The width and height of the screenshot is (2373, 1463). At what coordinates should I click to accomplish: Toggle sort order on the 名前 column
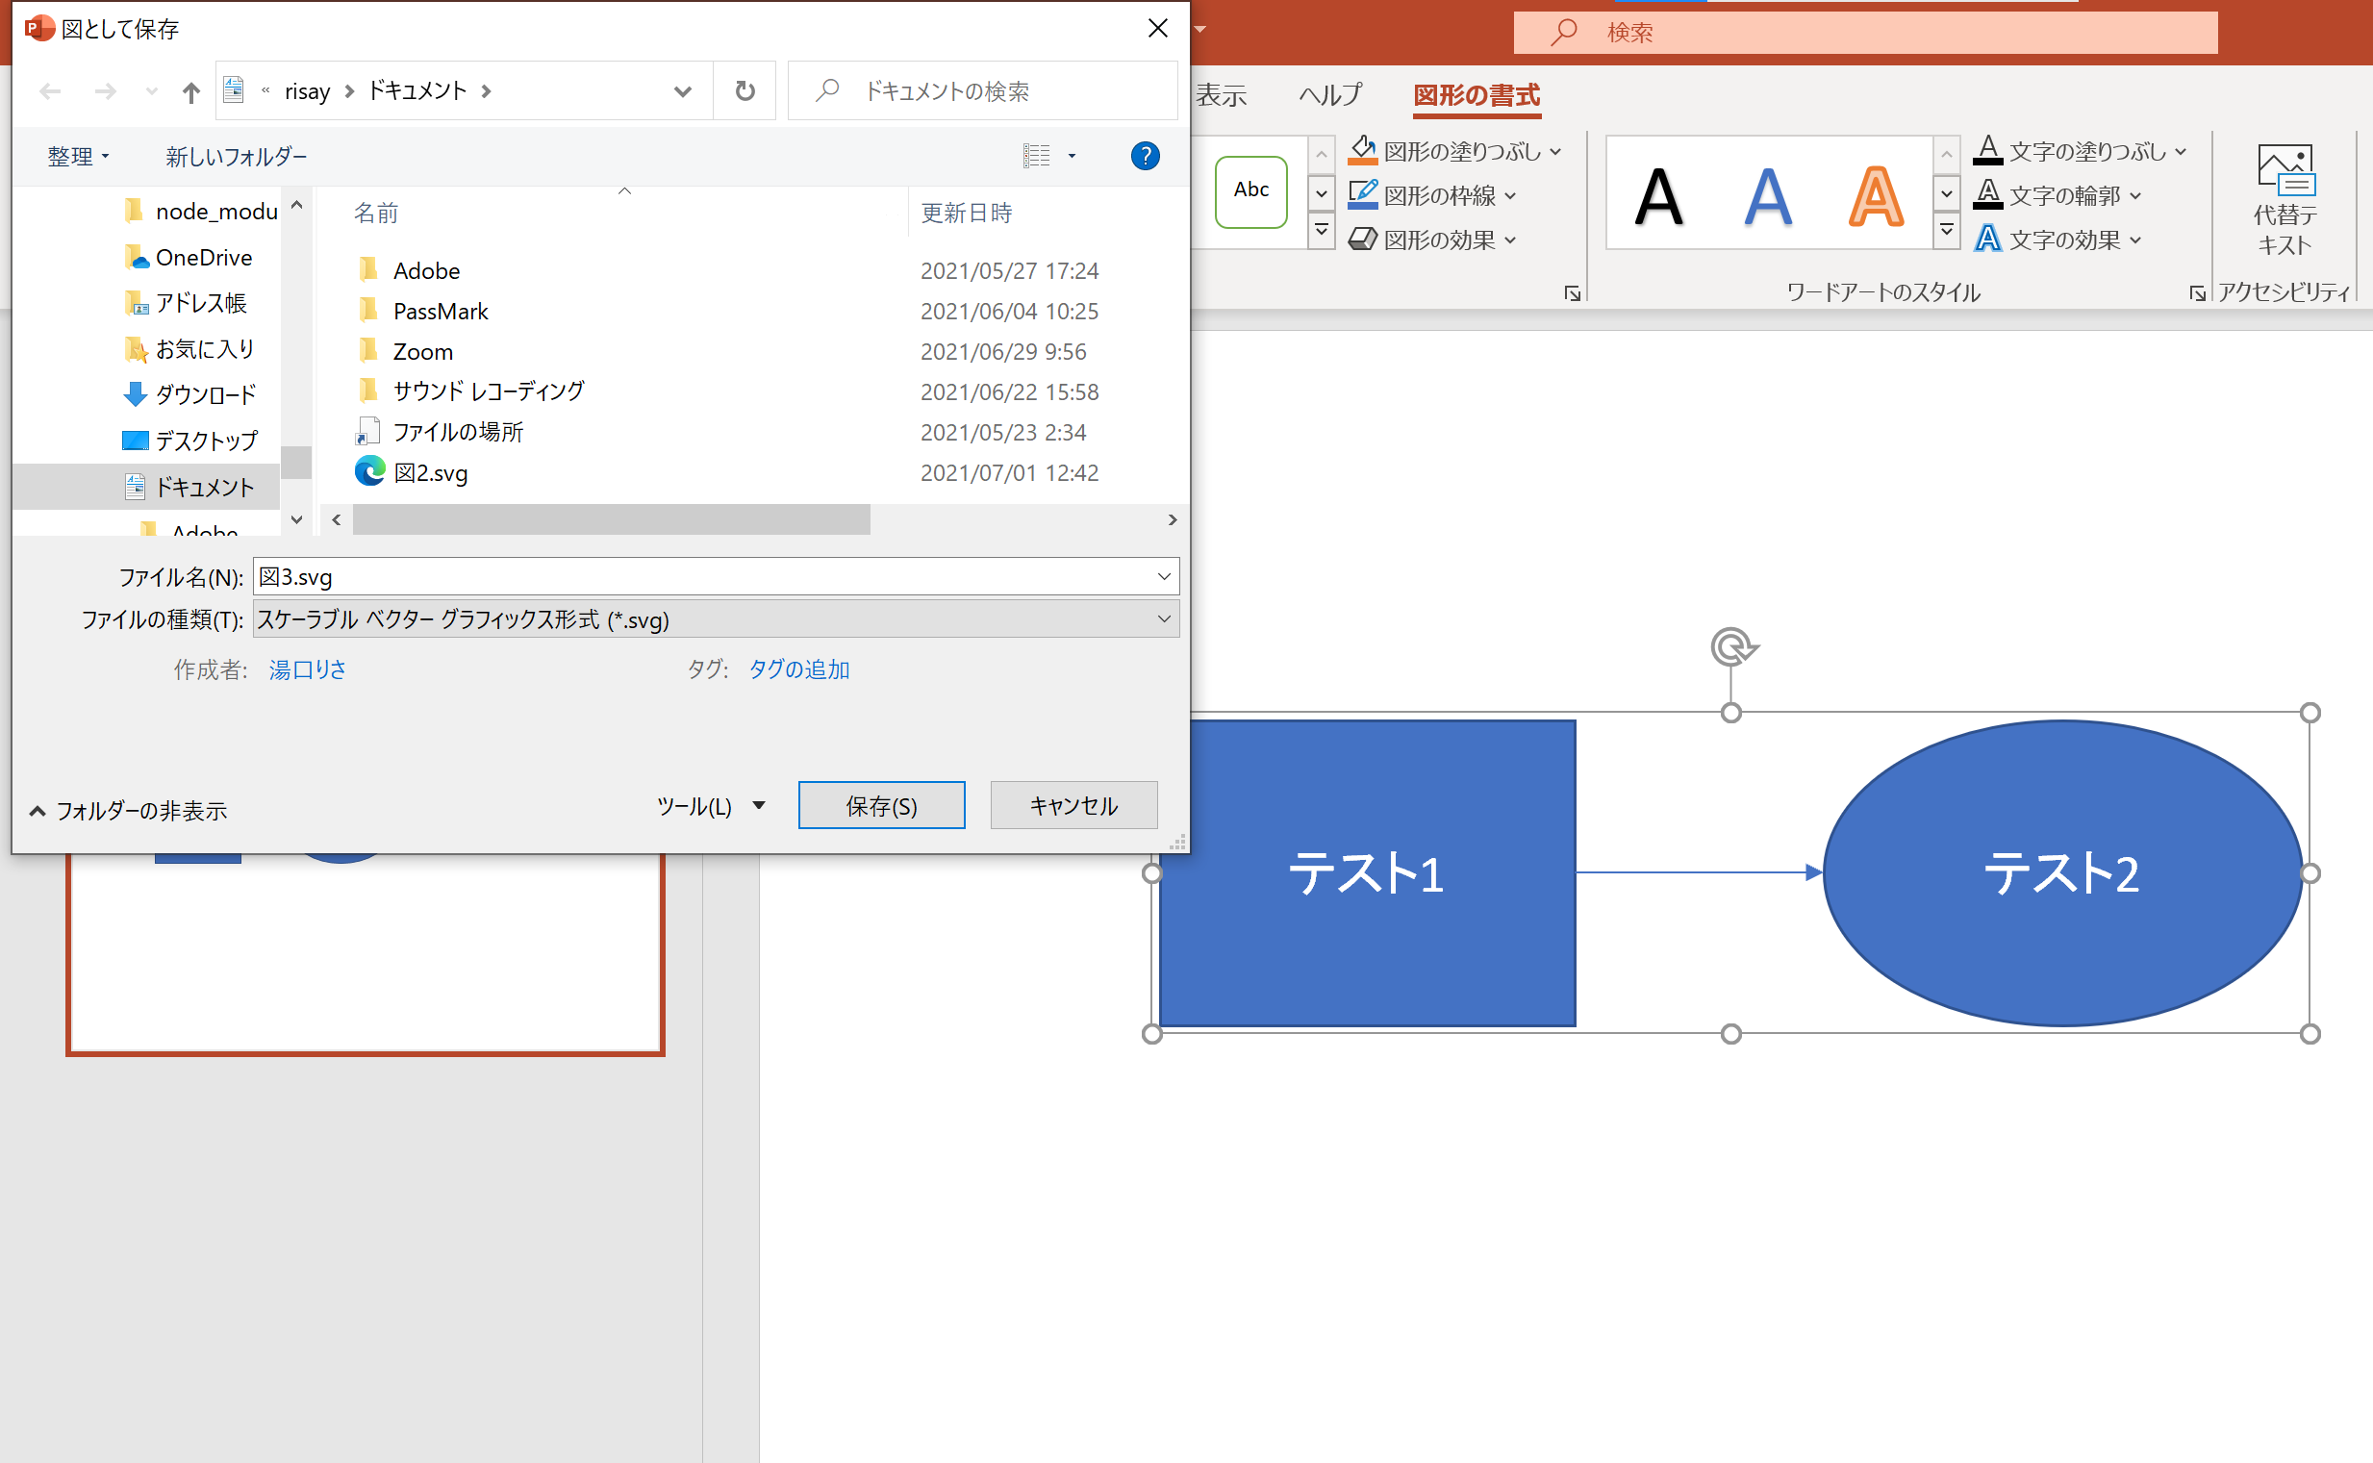tap(376, 212)
